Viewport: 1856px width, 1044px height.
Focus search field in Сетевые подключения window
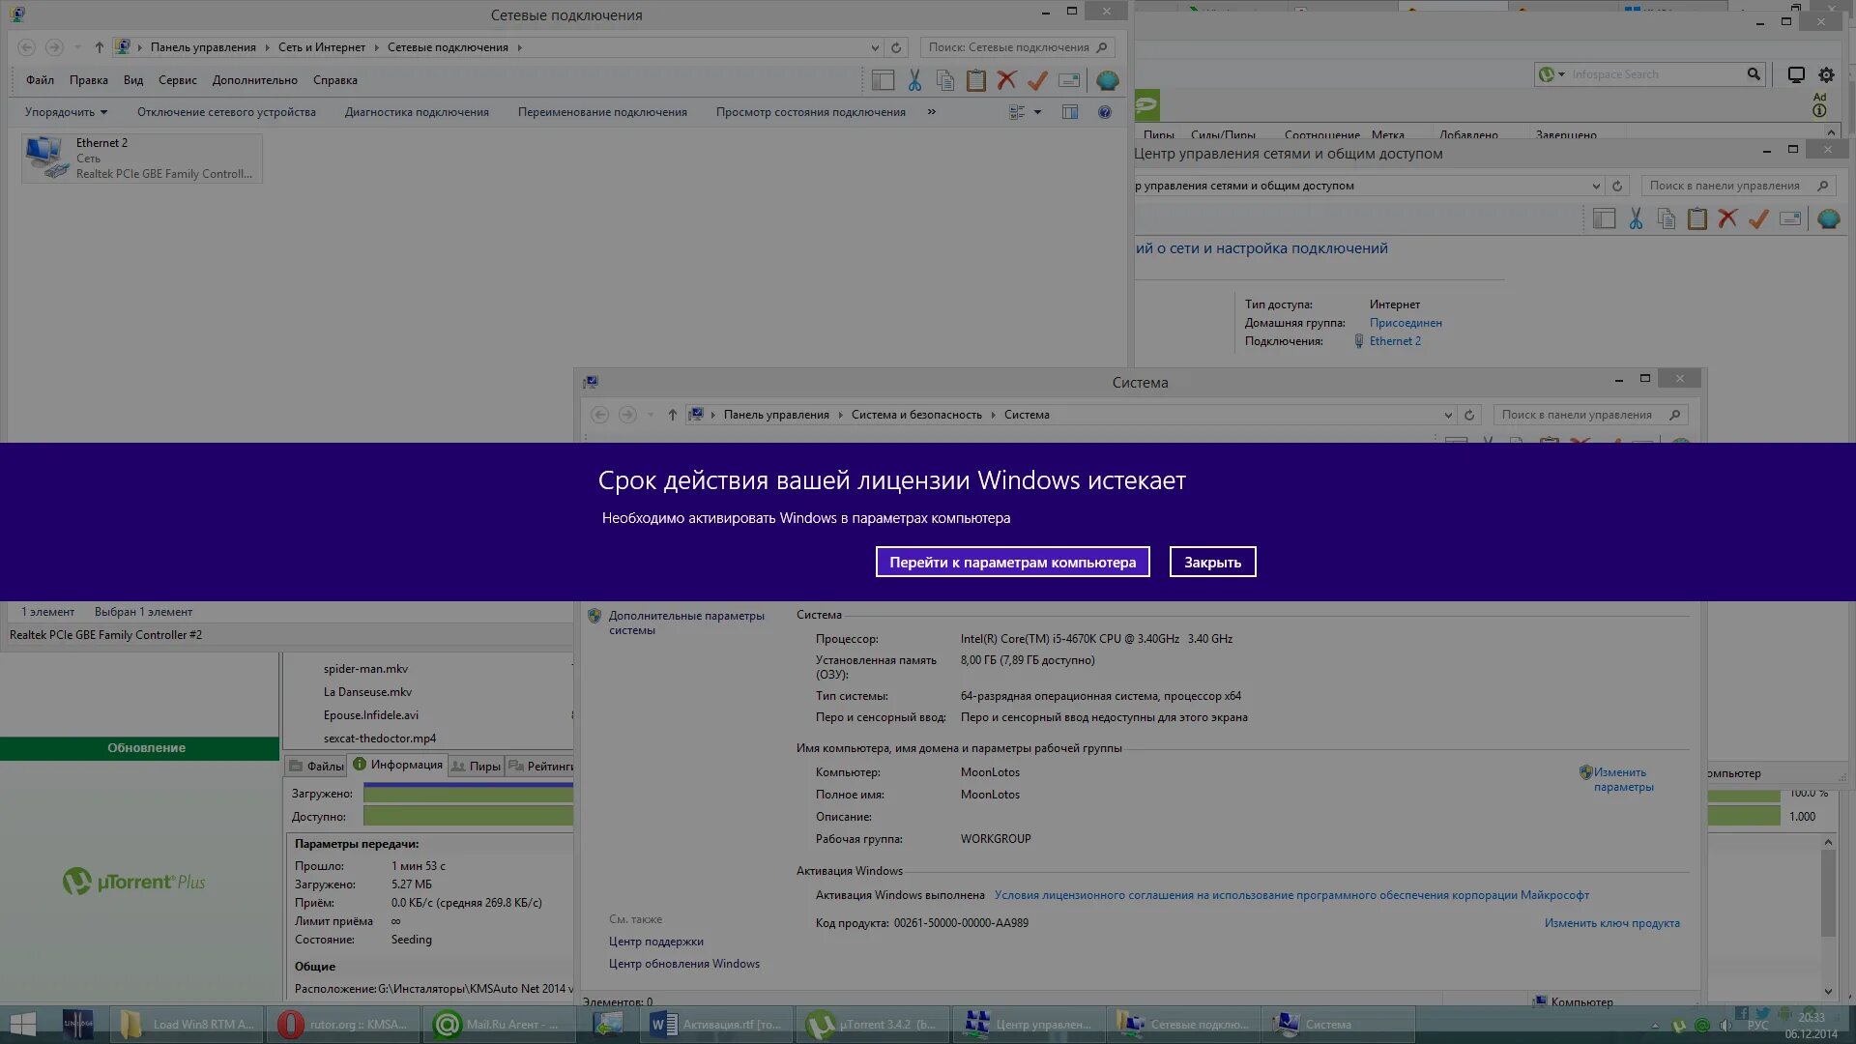pyautogui.click(x=1017, y=47)
